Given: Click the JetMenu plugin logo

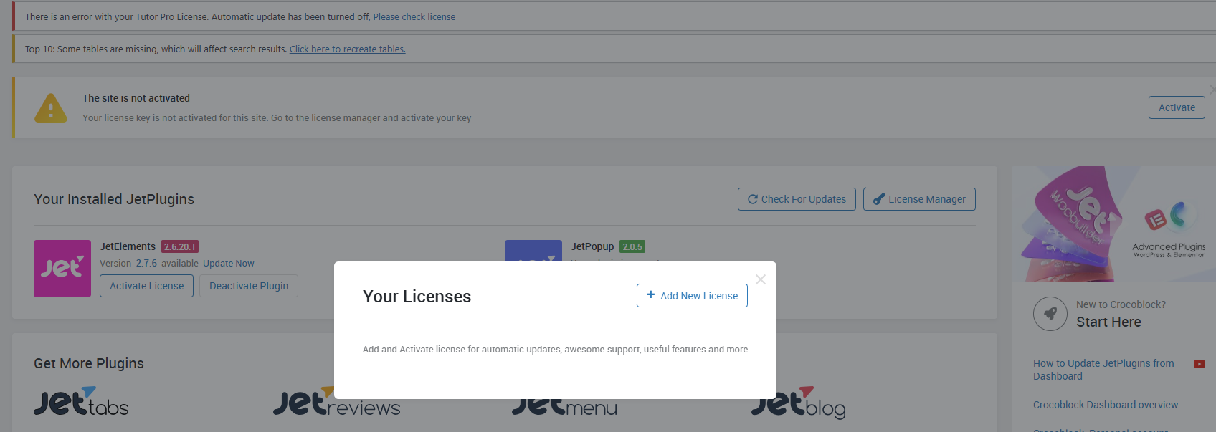Looking at the screenshot, I should coord(564,407).
